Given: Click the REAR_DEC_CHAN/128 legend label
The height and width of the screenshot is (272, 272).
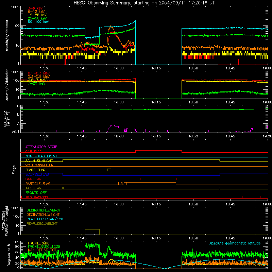Looking at the screenshot, I should pyautogui.click(x=45, y=219).
